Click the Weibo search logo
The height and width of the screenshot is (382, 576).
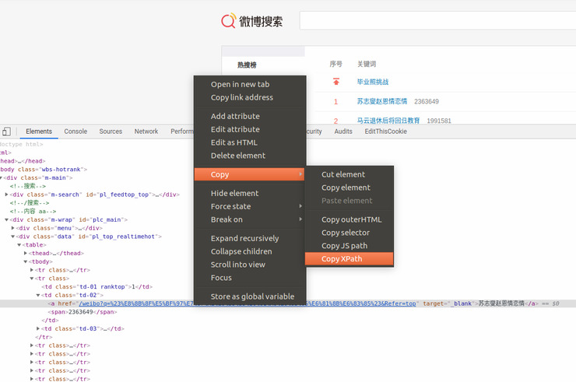pyautogui.click(x=251, y=21)
